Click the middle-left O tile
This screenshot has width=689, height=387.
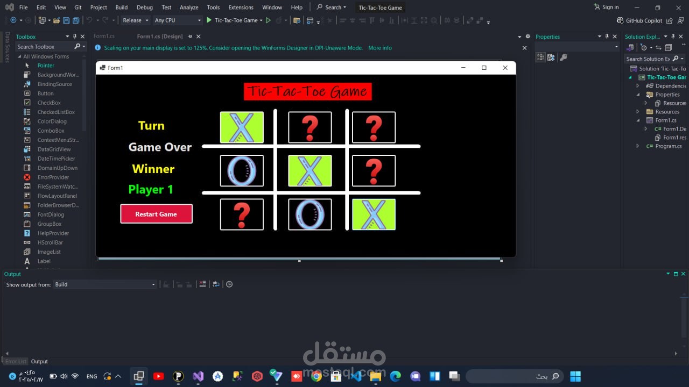(242, 171)
